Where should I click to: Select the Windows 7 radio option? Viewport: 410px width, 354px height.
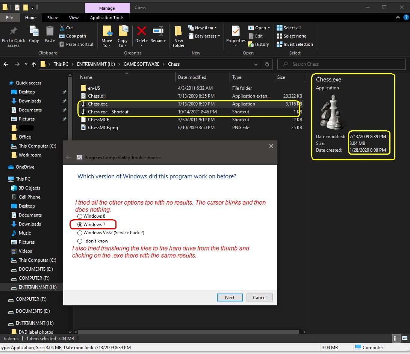91,224
